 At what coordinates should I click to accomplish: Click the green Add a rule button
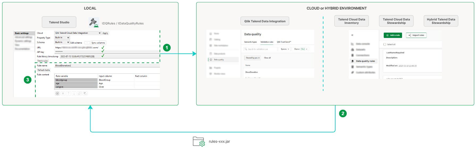392,35
